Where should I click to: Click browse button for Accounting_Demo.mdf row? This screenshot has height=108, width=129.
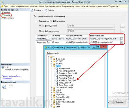pyautogui.click(x=122, y=39)
